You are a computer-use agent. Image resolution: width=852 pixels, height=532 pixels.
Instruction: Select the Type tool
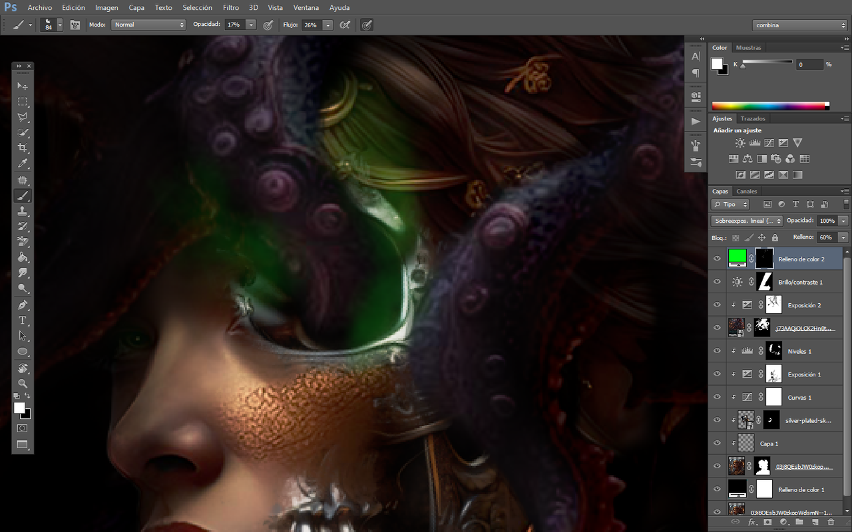click(23, 321)
